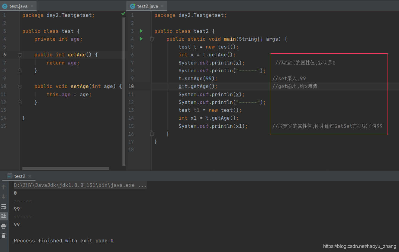Click the up-arrow console navigation icon

(4, 187)
